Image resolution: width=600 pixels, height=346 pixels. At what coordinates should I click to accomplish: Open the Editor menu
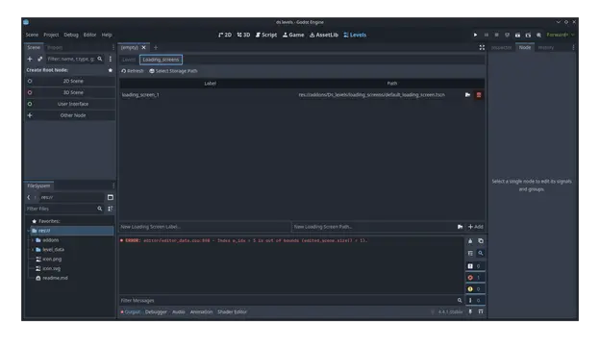point(89,35)
